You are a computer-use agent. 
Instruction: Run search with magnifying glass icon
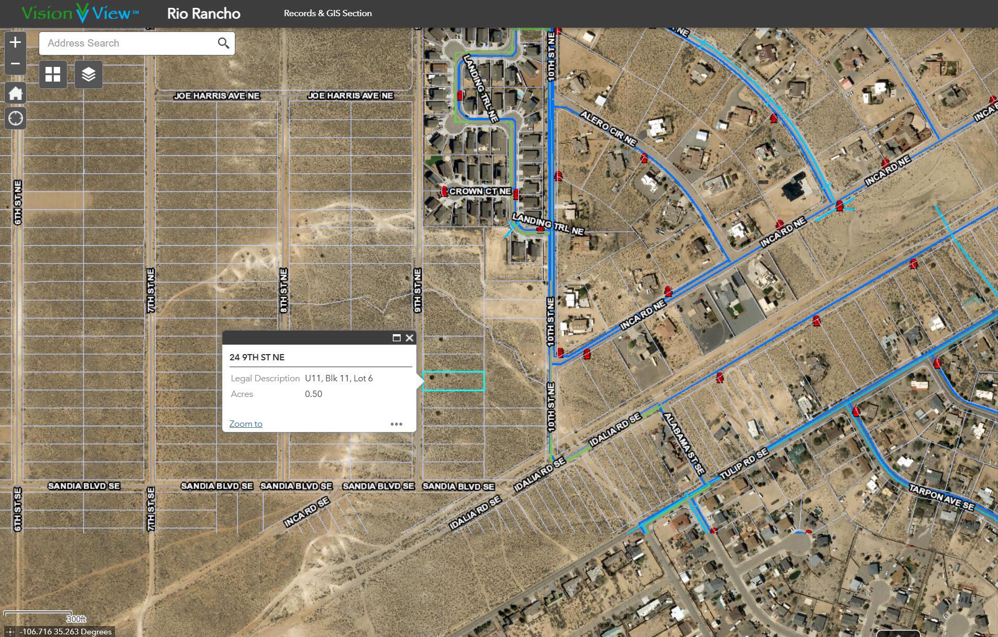[223, 43]
